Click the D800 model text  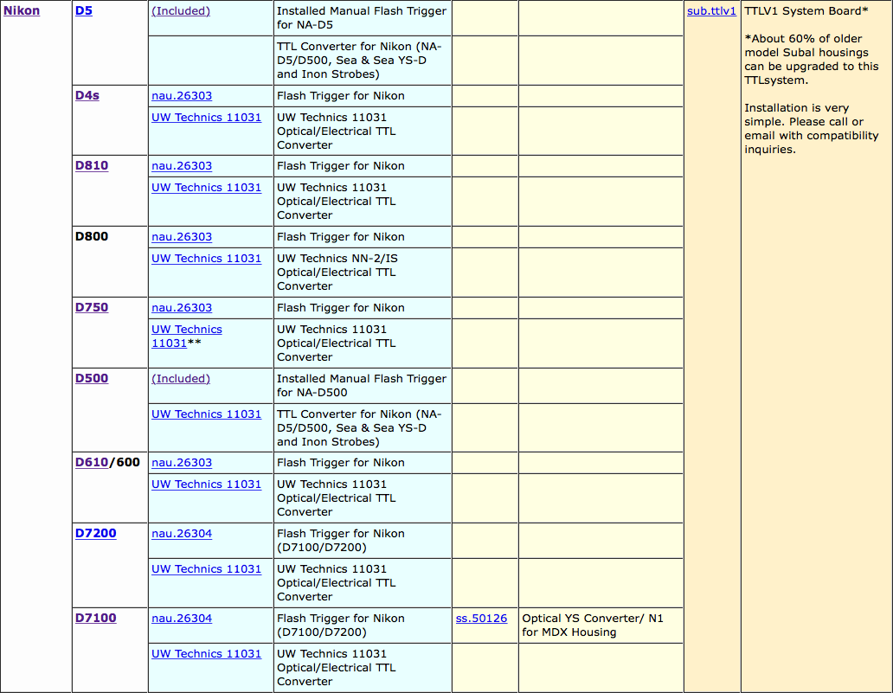point(92,236)
